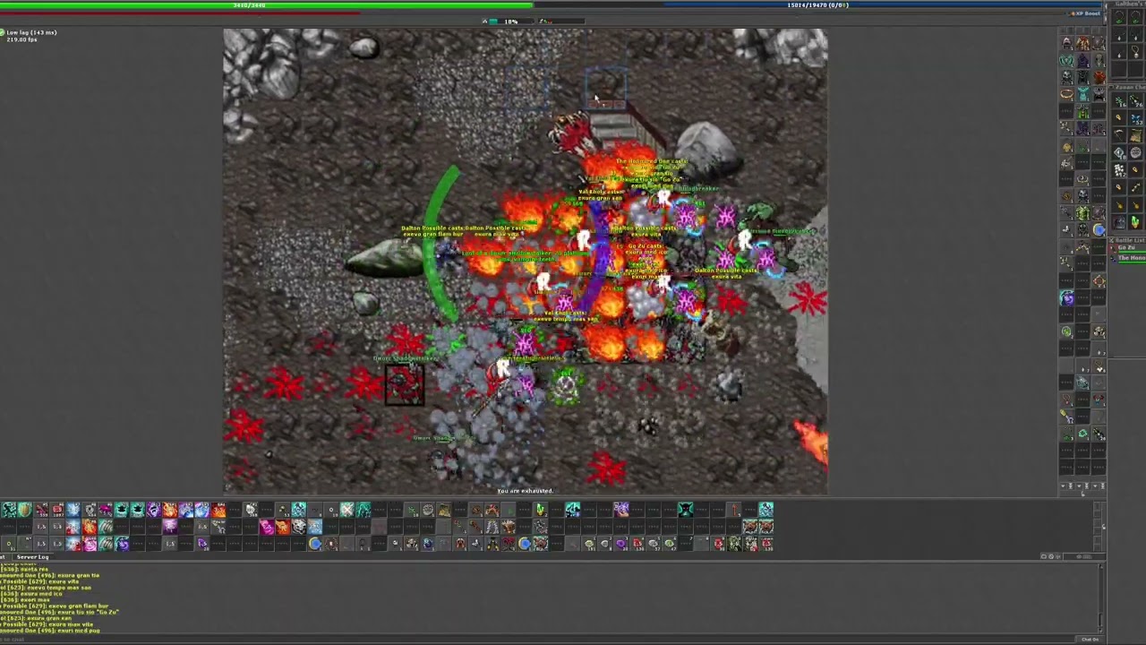Select The Hono… entry in Battle List

point(1129,258)
